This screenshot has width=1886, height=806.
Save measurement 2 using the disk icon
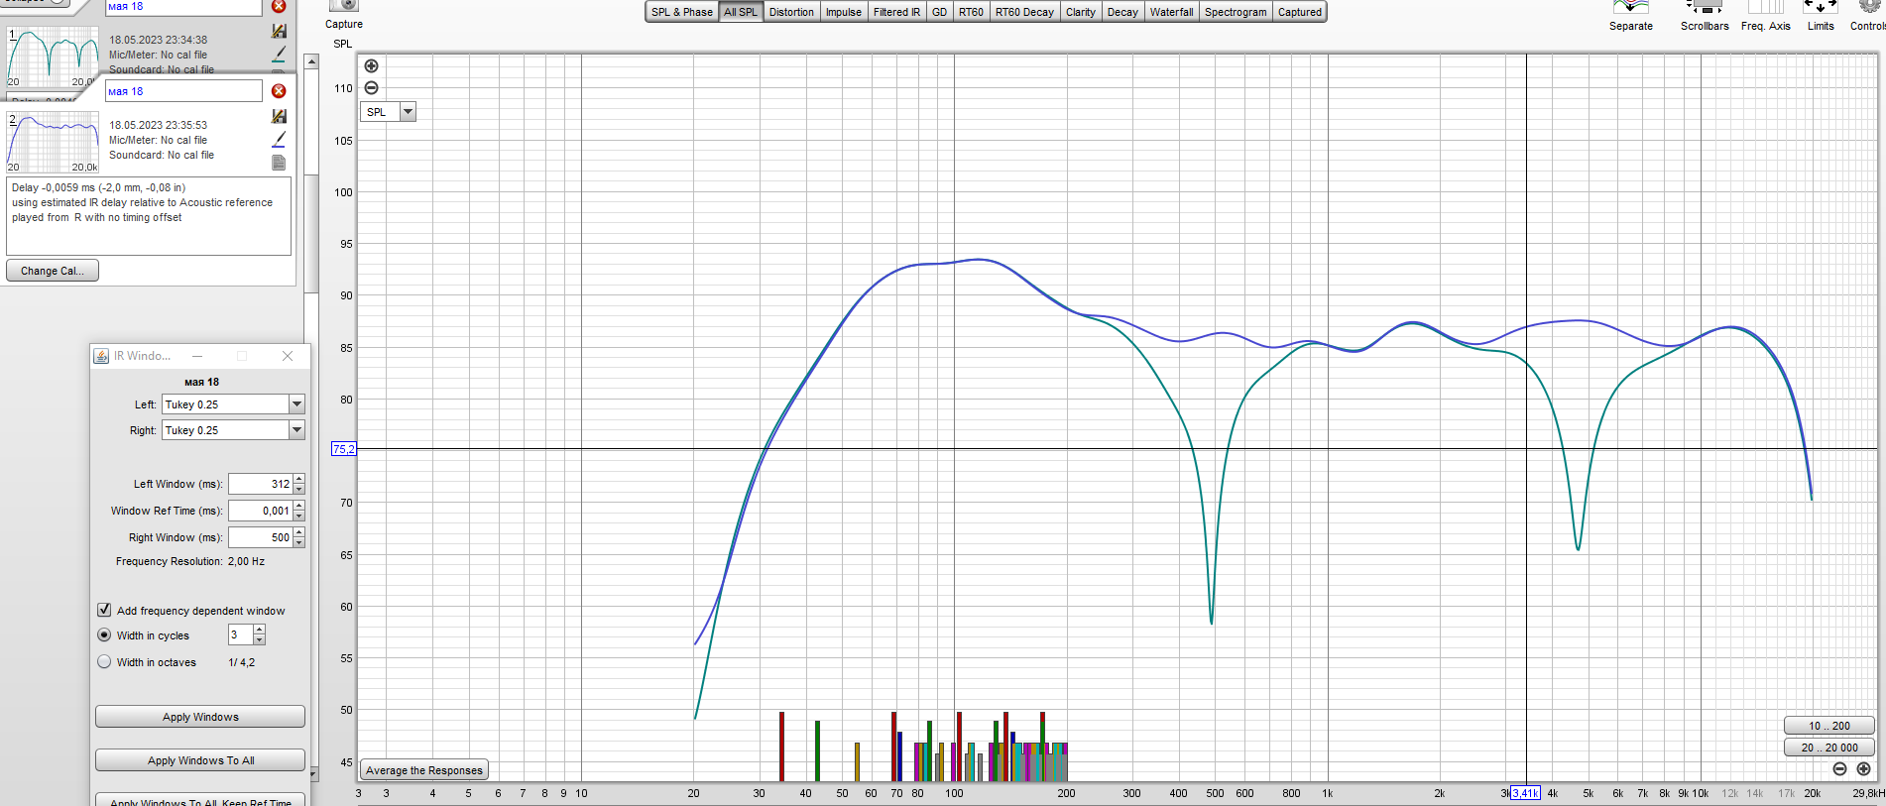click(x=279, y=117)
